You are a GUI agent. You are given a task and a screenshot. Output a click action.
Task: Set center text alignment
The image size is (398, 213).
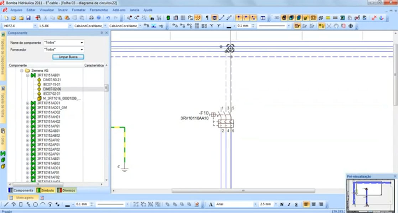(x=314, y=204)
